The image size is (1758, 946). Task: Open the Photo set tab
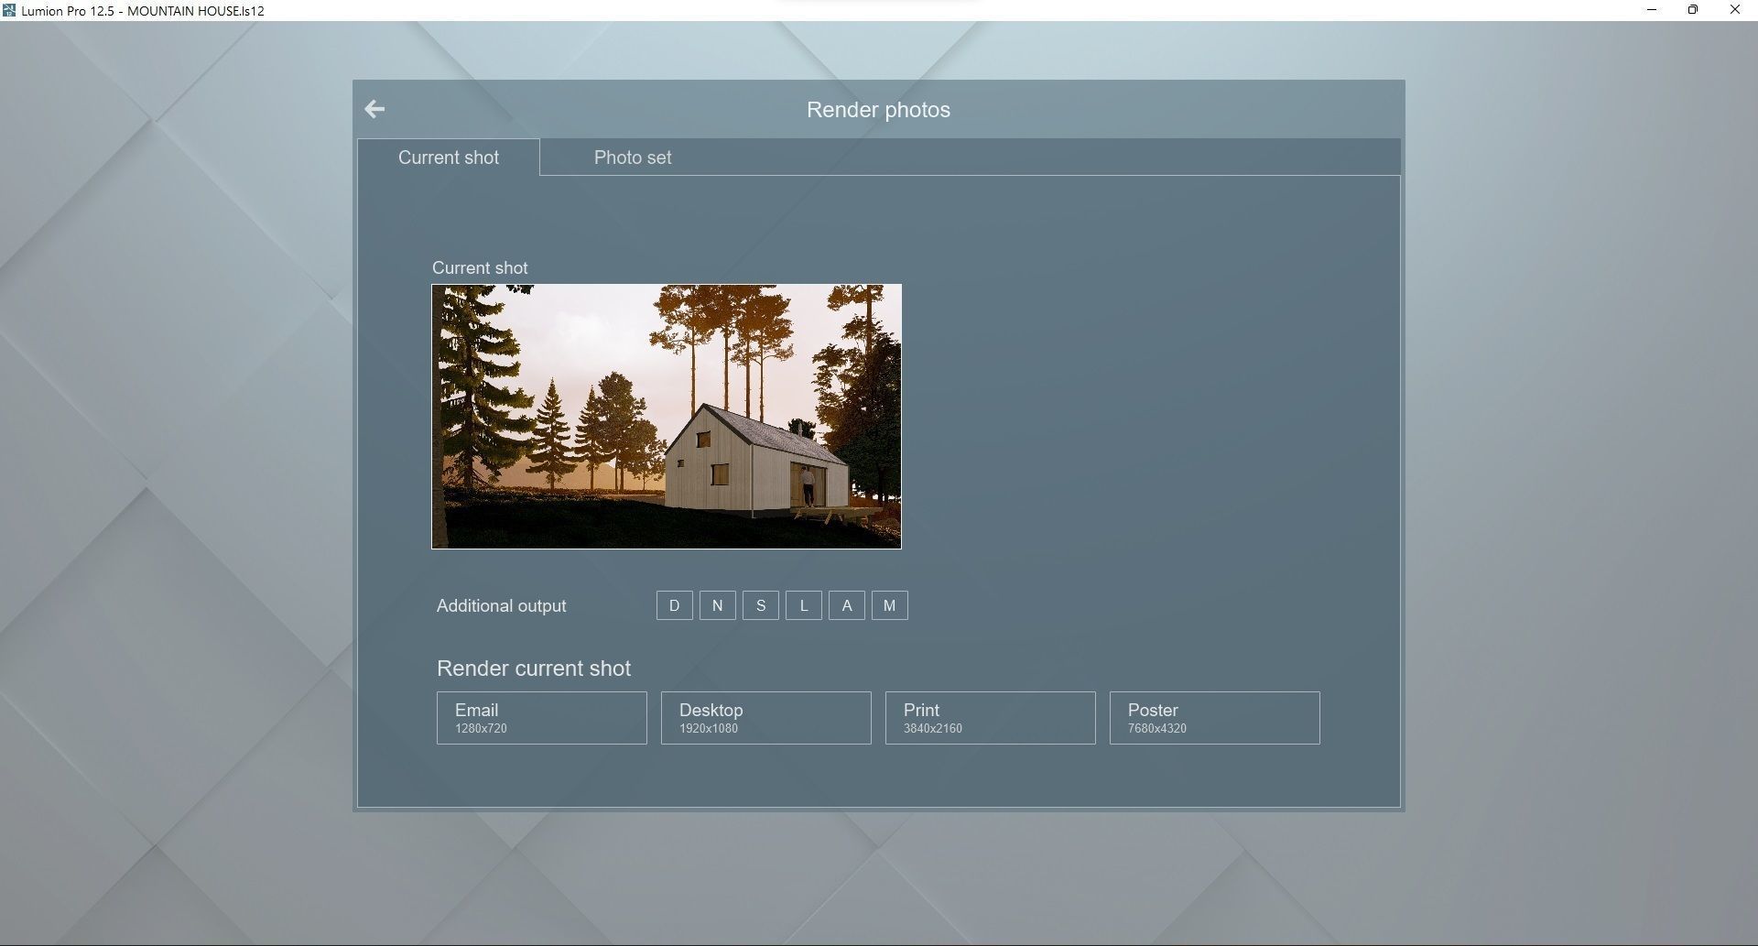tap(633, 158)
